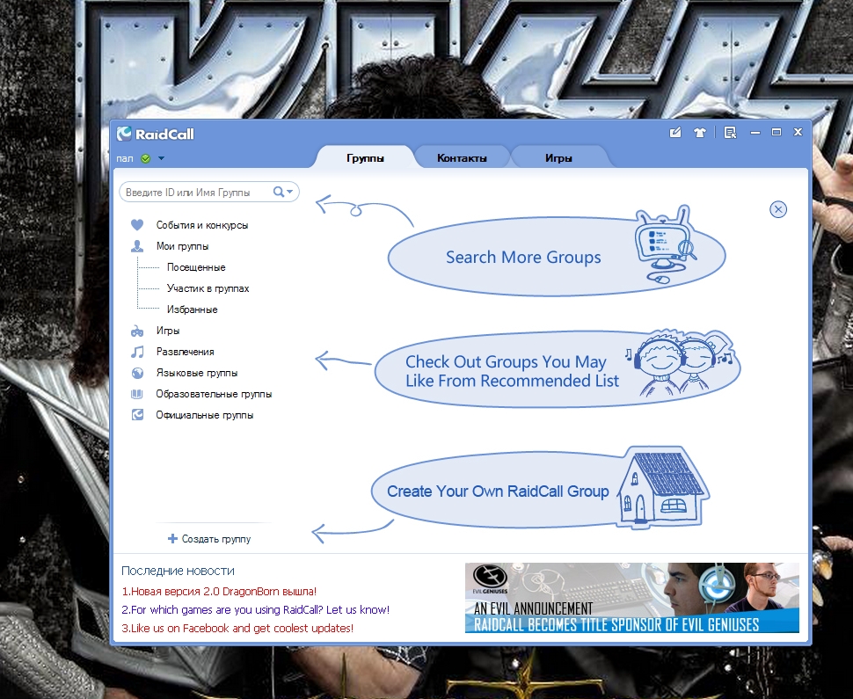Click the Evil Geniuses sponsor banner
This screenshot has width=853, height=699.
631,598
